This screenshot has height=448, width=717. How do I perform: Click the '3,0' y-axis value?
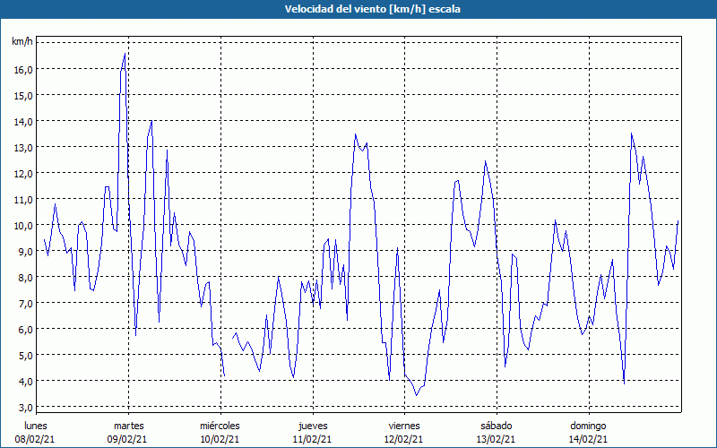[25, 408]
